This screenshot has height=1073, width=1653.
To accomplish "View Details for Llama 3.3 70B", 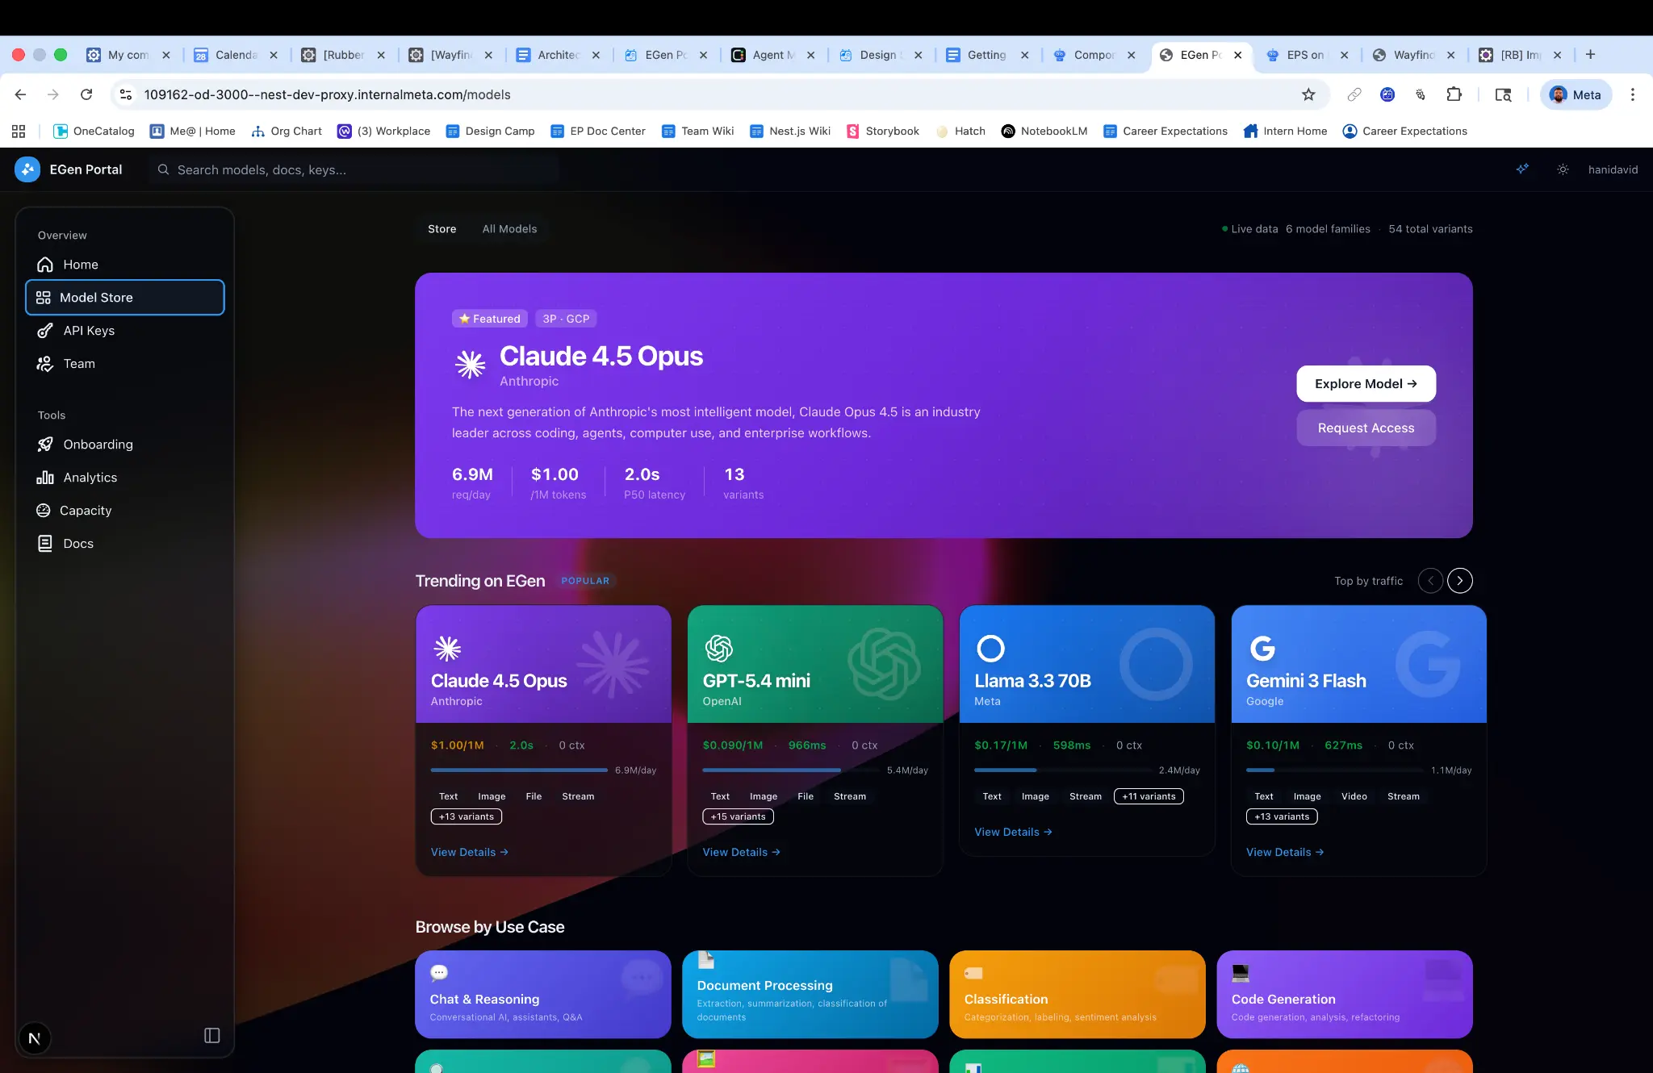I will pyautogui.click(x=1013, y=832).
